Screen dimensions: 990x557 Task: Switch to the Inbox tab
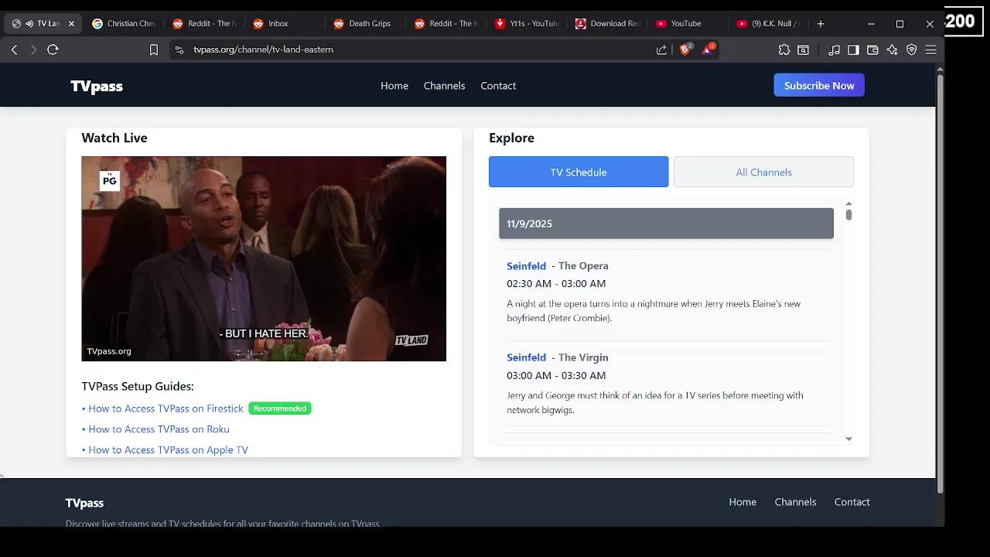click(x=285, y=24)
